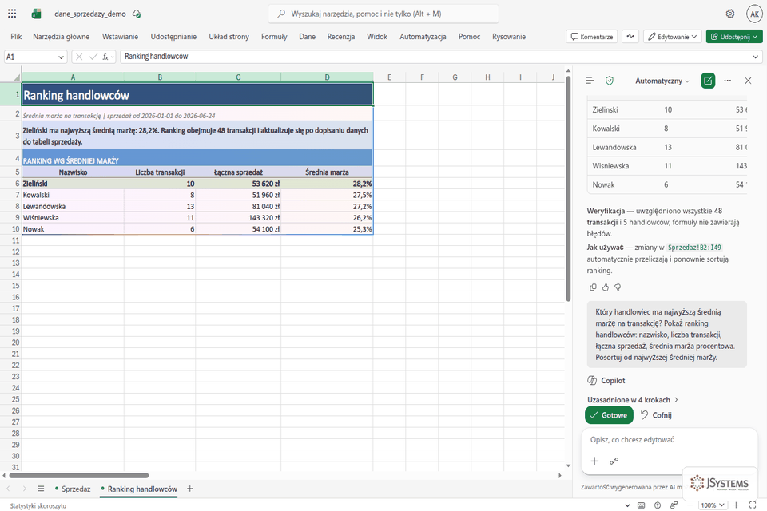Open help icon in status bar

point(658,505)
